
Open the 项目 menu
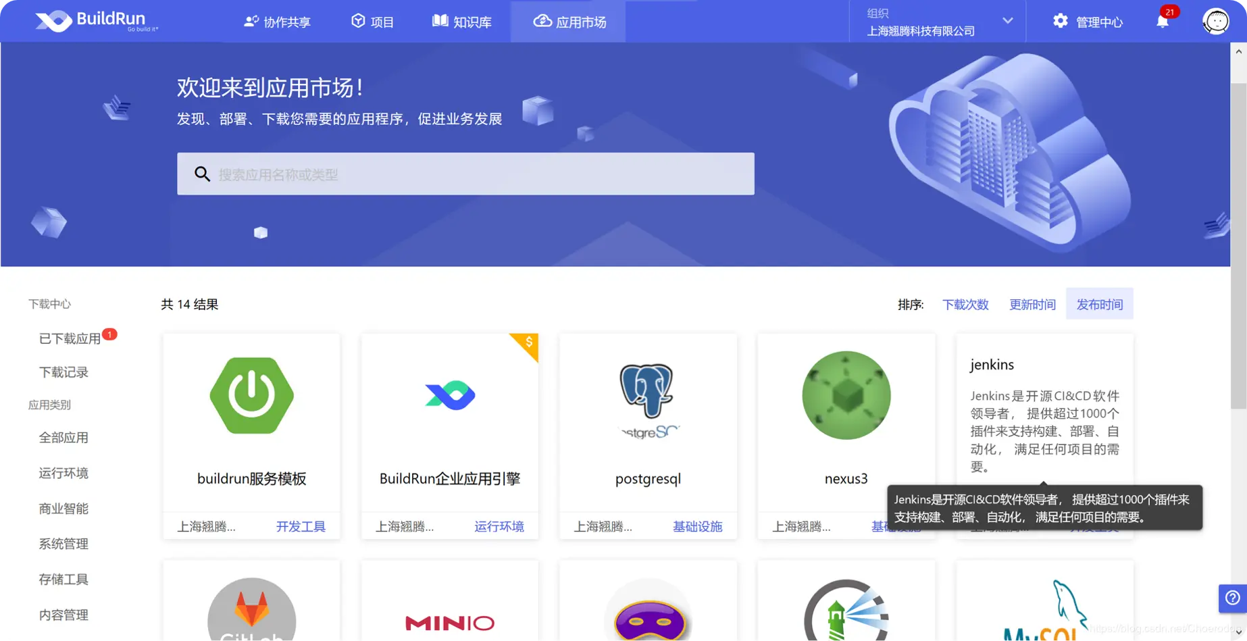tap(372, 22)
